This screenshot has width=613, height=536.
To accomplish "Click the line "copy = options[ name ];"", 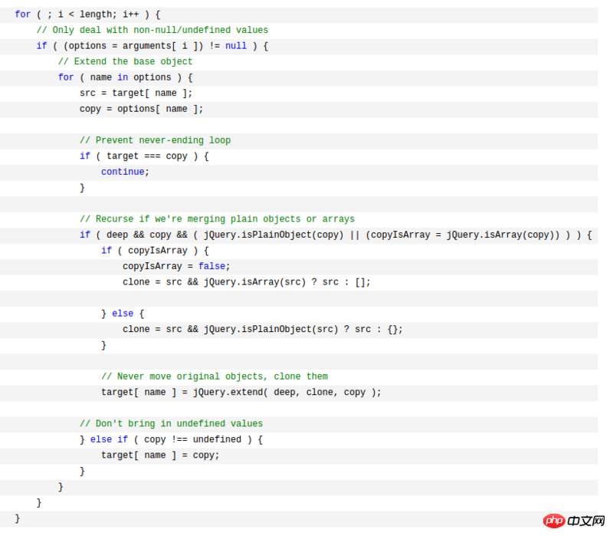I will coord(141,109).
